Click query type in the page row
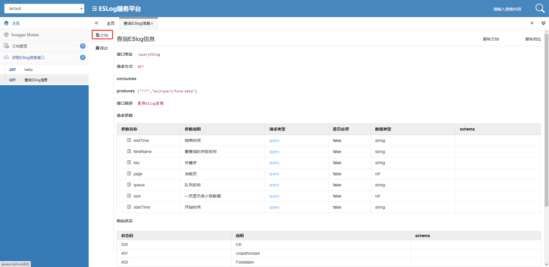This screenshot has height=267, width=549. 274,174
